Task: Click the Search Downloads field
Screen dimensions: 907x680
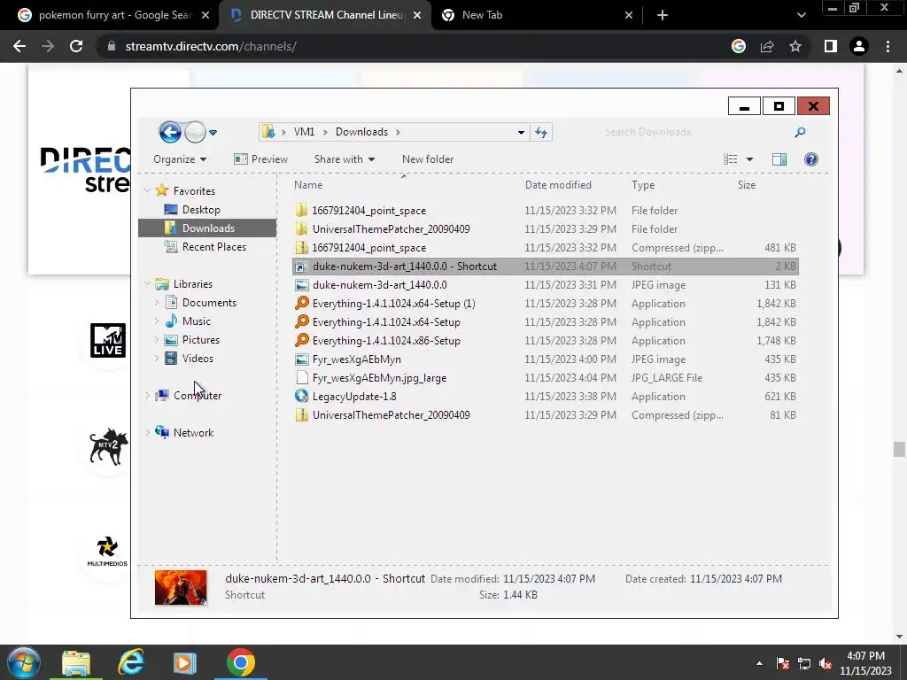Action: pyautogui.click(x=696, y=133)
